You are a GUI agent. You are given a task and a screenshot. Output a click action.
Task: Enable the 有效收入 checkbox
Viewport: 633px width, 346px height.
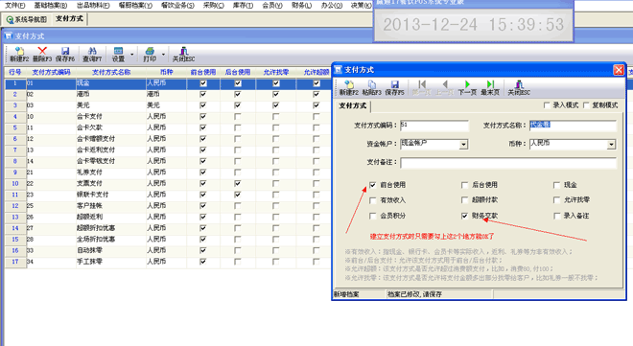[373, 200]
